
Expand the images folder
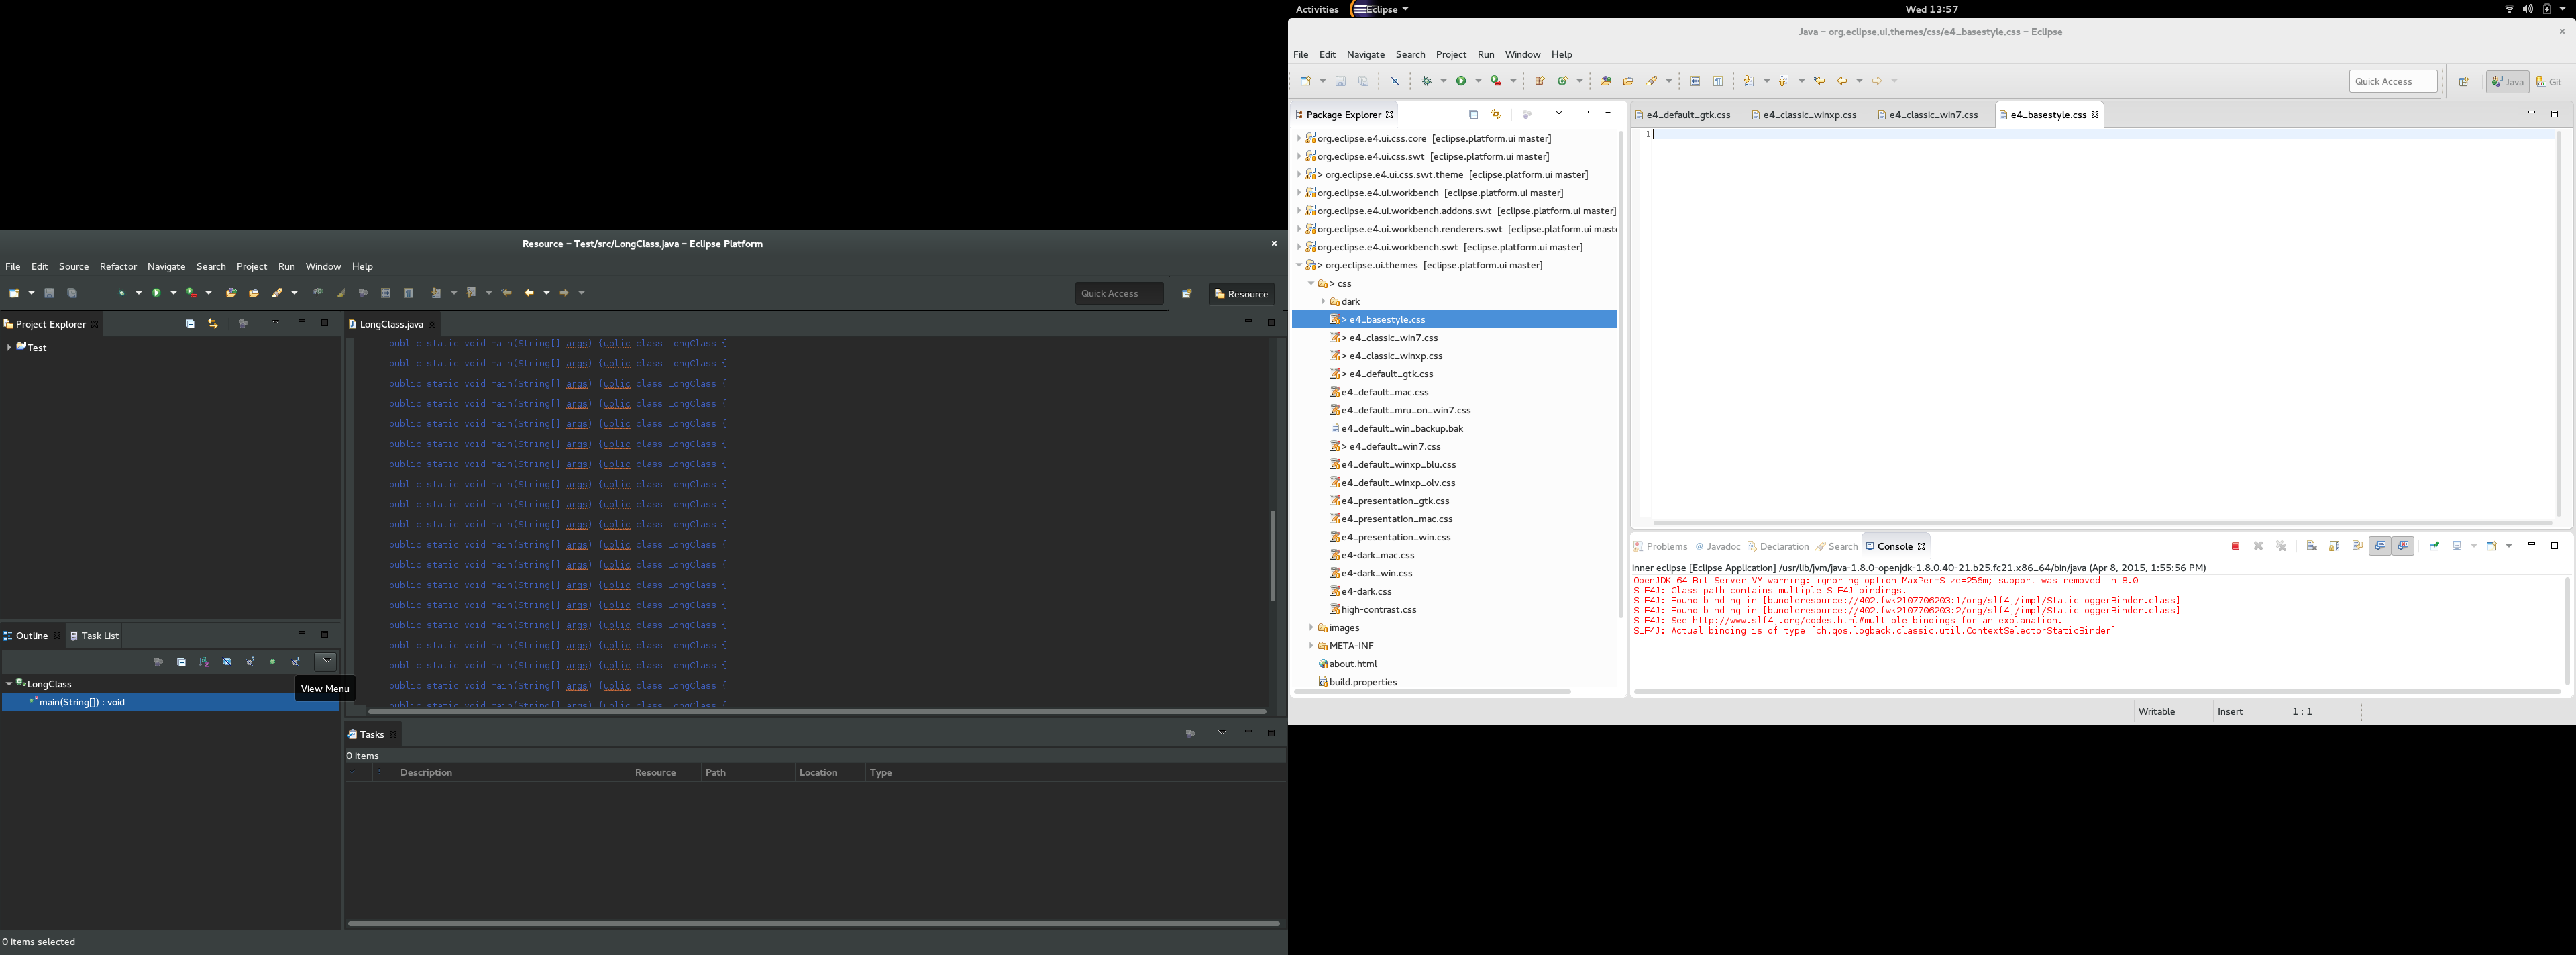1311,628
